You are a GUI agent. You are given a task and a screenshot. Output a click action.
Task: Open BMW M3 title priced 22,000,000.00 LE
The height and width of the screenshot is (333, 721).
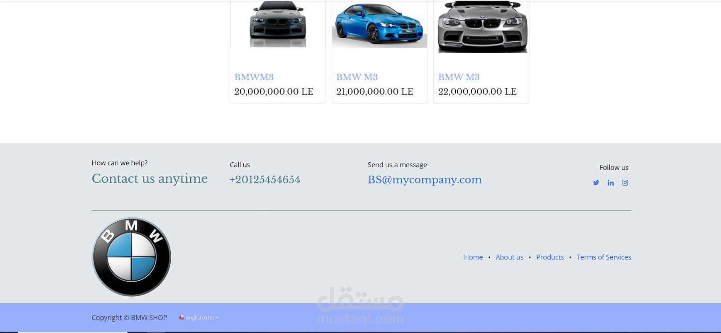459,77
